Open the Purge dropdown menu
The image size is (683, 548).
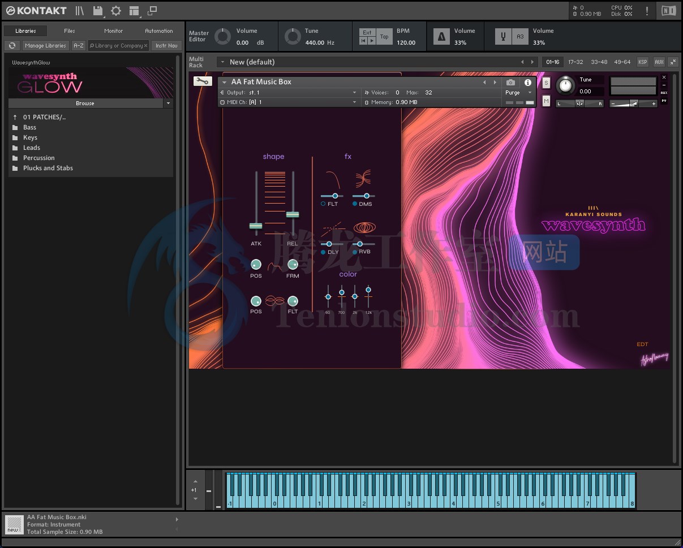click(x=518, y=93)
